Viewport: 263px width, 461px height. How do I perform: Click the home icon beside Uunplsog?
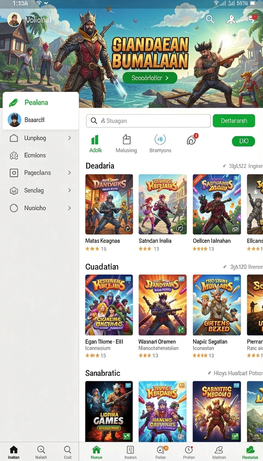(14, 138)
